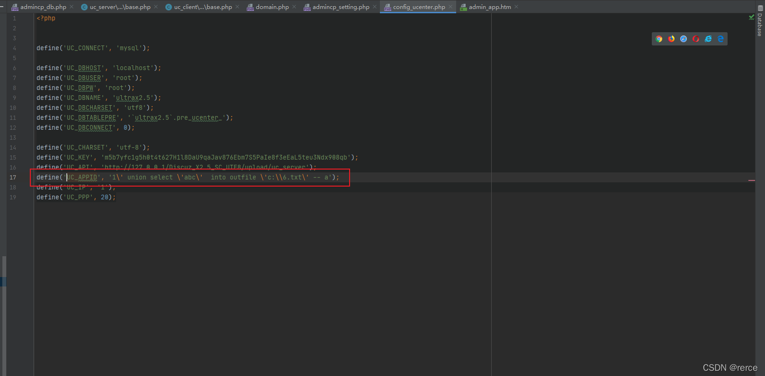Open file in Internet Explorer

tap(708, 39)
